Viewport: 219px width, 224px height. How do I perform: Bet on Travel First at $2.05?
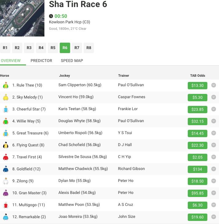click(198, 157)
